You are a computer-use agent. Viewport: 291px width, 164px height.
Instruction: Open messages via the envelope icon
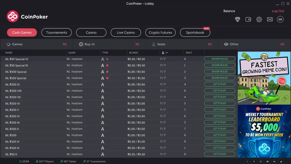click(x=270, y=19)
